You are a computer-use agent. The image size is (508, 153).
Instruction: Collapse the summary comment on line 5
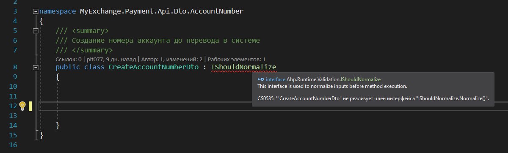click(x=36, y=31)
